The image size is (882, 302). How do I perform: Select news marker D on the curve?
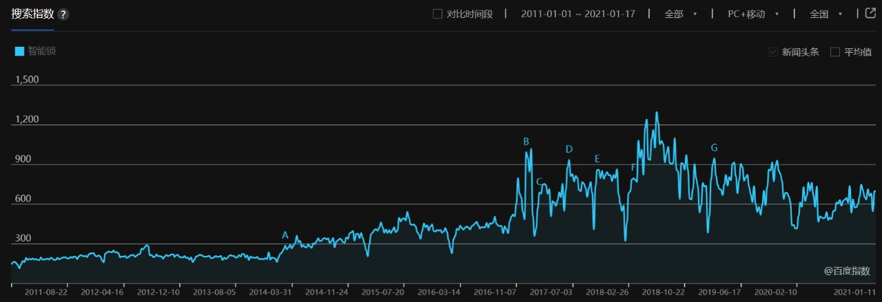(569, 149)
